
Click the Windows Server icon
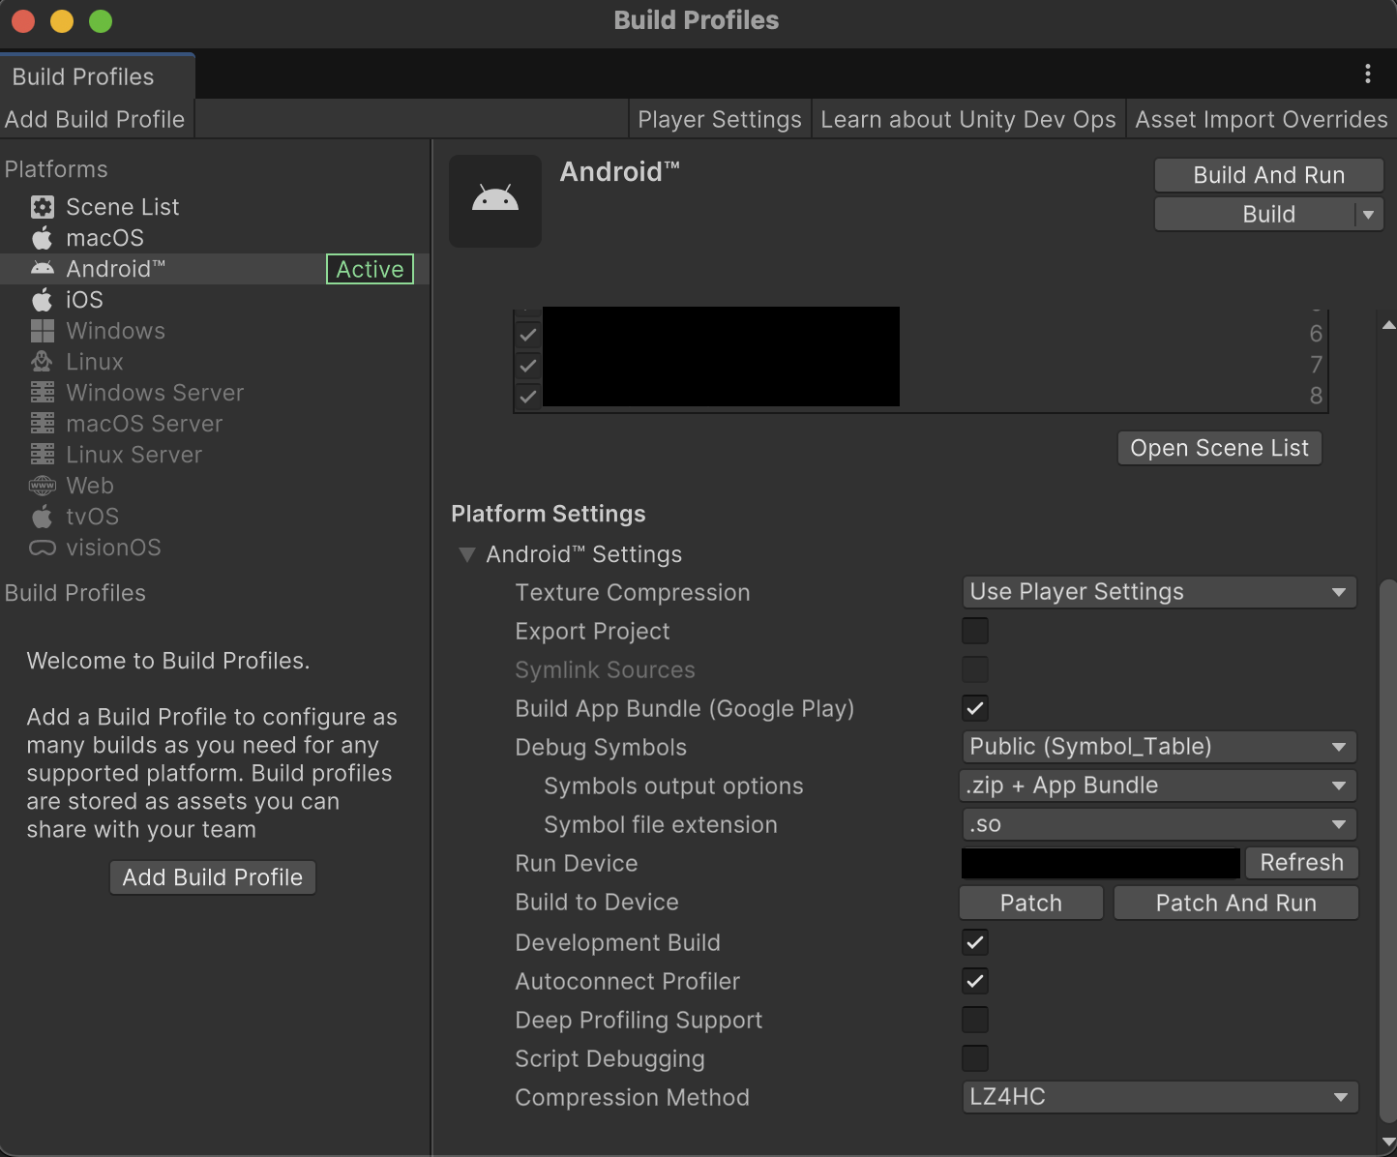[x=43, y=393]
